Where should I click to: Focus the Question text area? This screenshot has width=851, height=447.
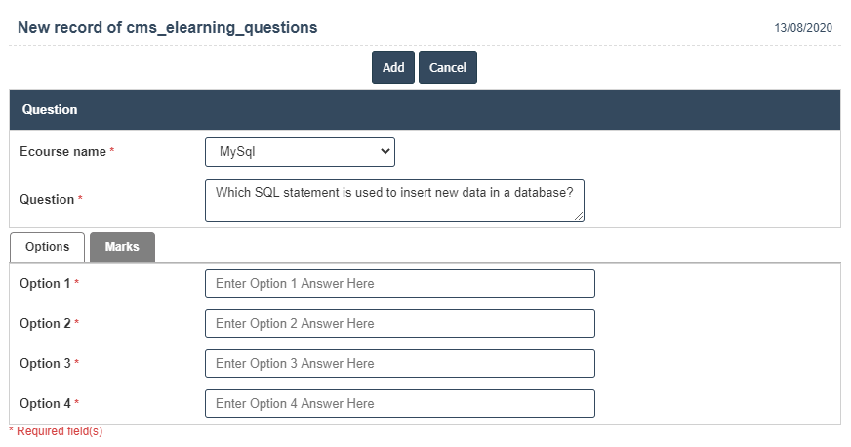394,199
